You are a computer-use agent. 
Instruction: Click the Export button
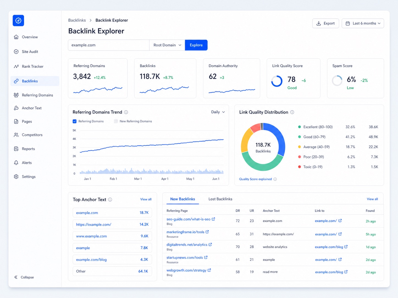[x=326, y=23]
